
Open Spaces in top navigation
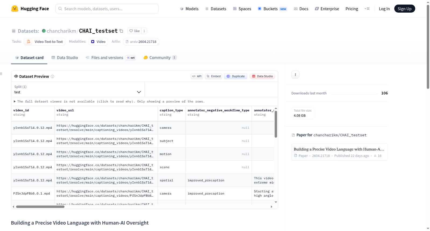(x=242, y=9)
